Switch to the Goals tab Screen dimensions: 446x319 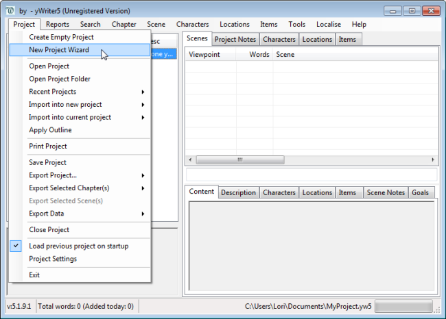420,193
